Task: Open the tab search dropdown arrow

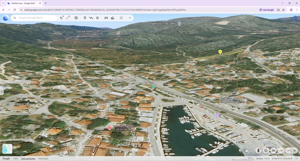Action: [x=3, y=3]
